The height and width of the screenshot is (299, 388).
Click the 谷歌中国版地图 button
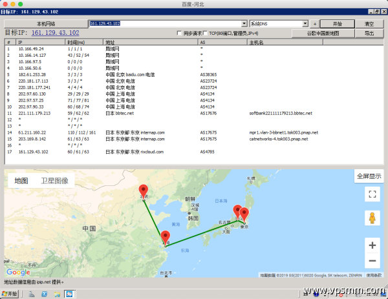pyautogui.click(x=323, y=34)
